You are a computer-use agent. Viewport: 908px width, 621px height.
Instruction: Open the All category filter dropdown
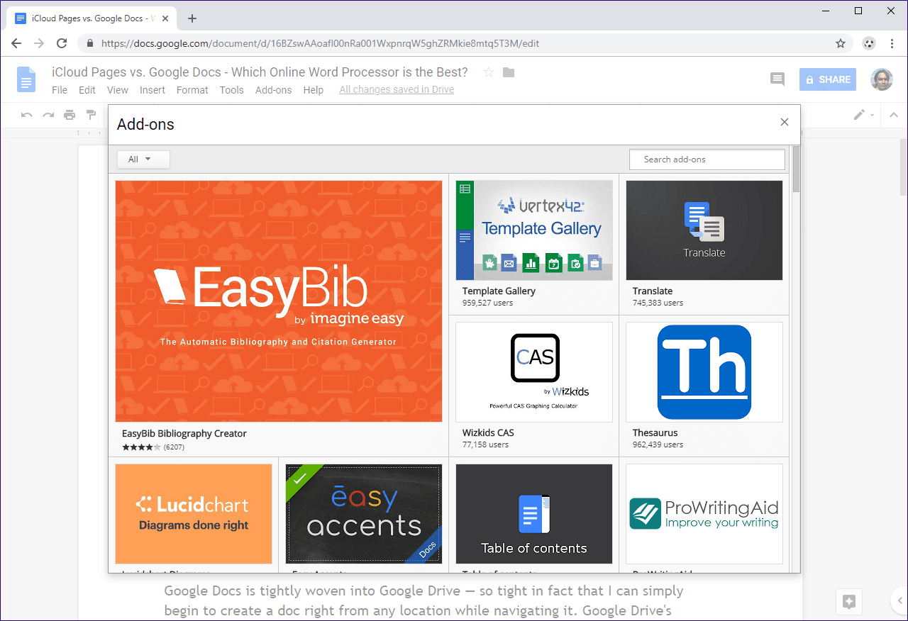click(x=144, y=160)
